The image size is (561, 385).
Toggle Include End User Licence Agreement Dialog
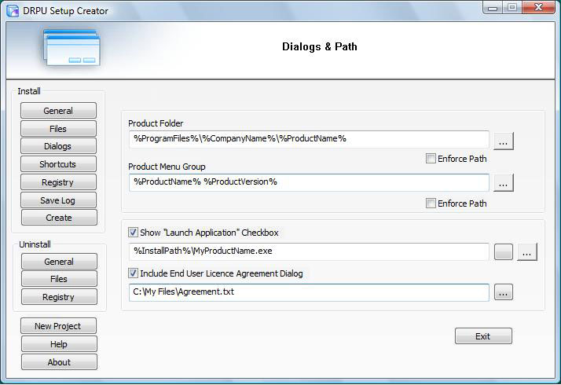click(x=133, y=273)
